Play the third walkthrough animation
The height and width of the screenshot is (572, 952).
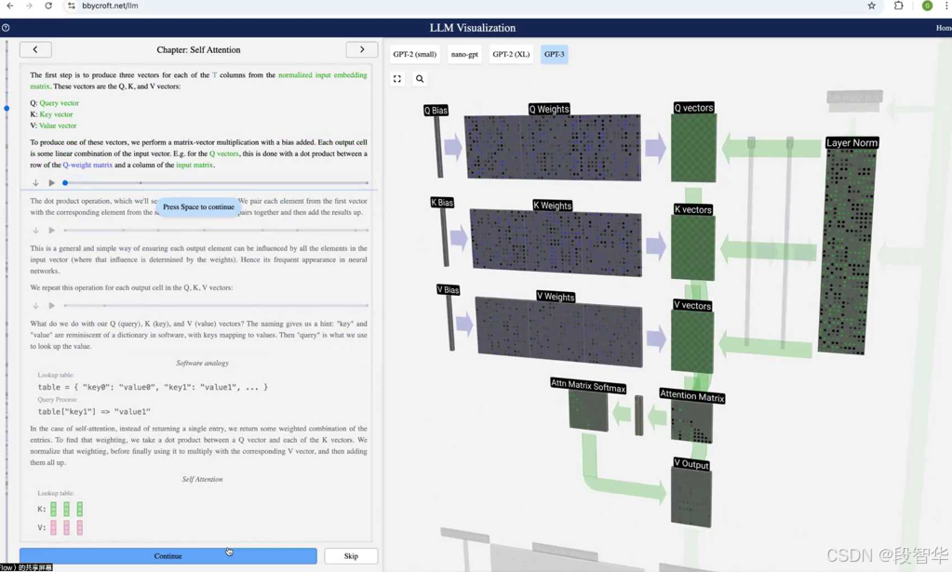[x=51, y=306]
